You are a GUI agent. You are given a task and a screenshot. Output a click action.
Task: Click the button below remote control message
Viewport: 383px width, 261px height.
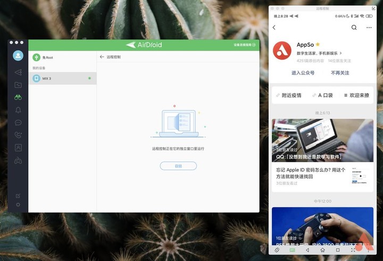click(x=178, y=166)
